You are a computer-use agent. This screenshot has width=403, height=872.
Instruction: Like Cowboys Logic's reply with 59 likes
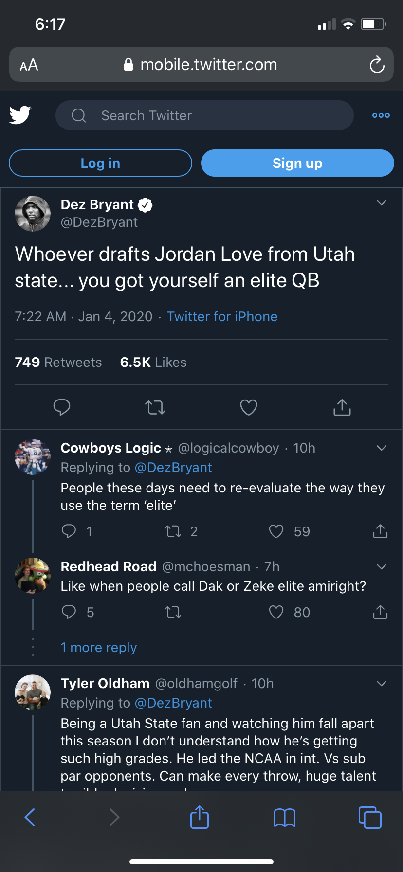coord(276,531)
